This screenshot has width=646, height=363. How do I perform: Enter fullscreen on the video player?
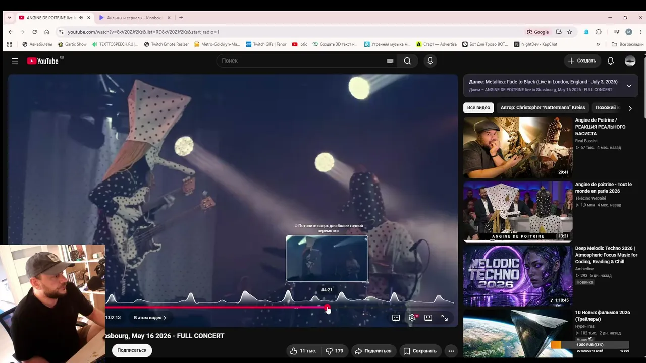[445, 318]
